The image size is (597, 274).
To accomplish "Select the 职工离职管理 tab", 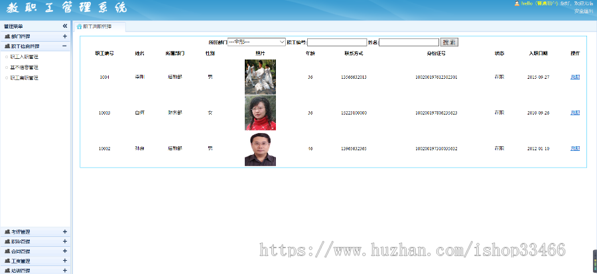I will coord(99,26).
